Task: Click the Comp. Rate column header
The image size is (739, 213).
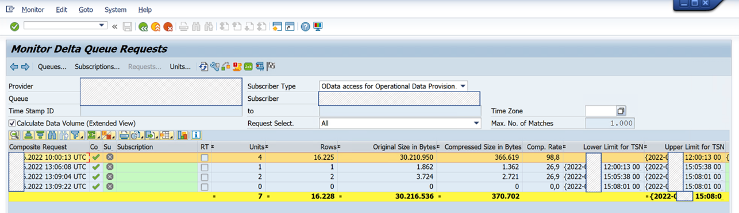Action: coord(543,147)
